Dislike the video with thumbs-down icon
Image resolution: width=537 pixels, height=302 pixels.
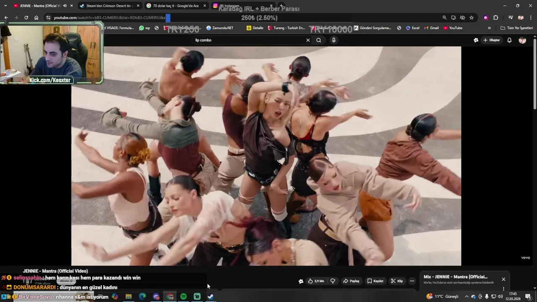tap(333, 281)
